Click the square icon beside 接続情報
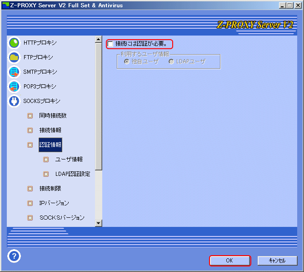The height and width of the screenshot is (272, 304). [30, 130]
